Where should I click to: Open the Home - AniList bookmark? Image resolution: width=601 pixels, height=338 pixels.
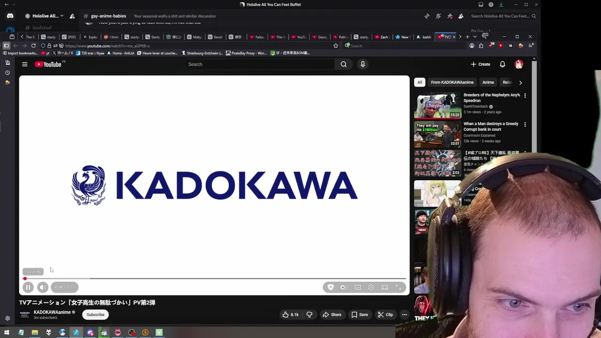(x=121, y=53)
